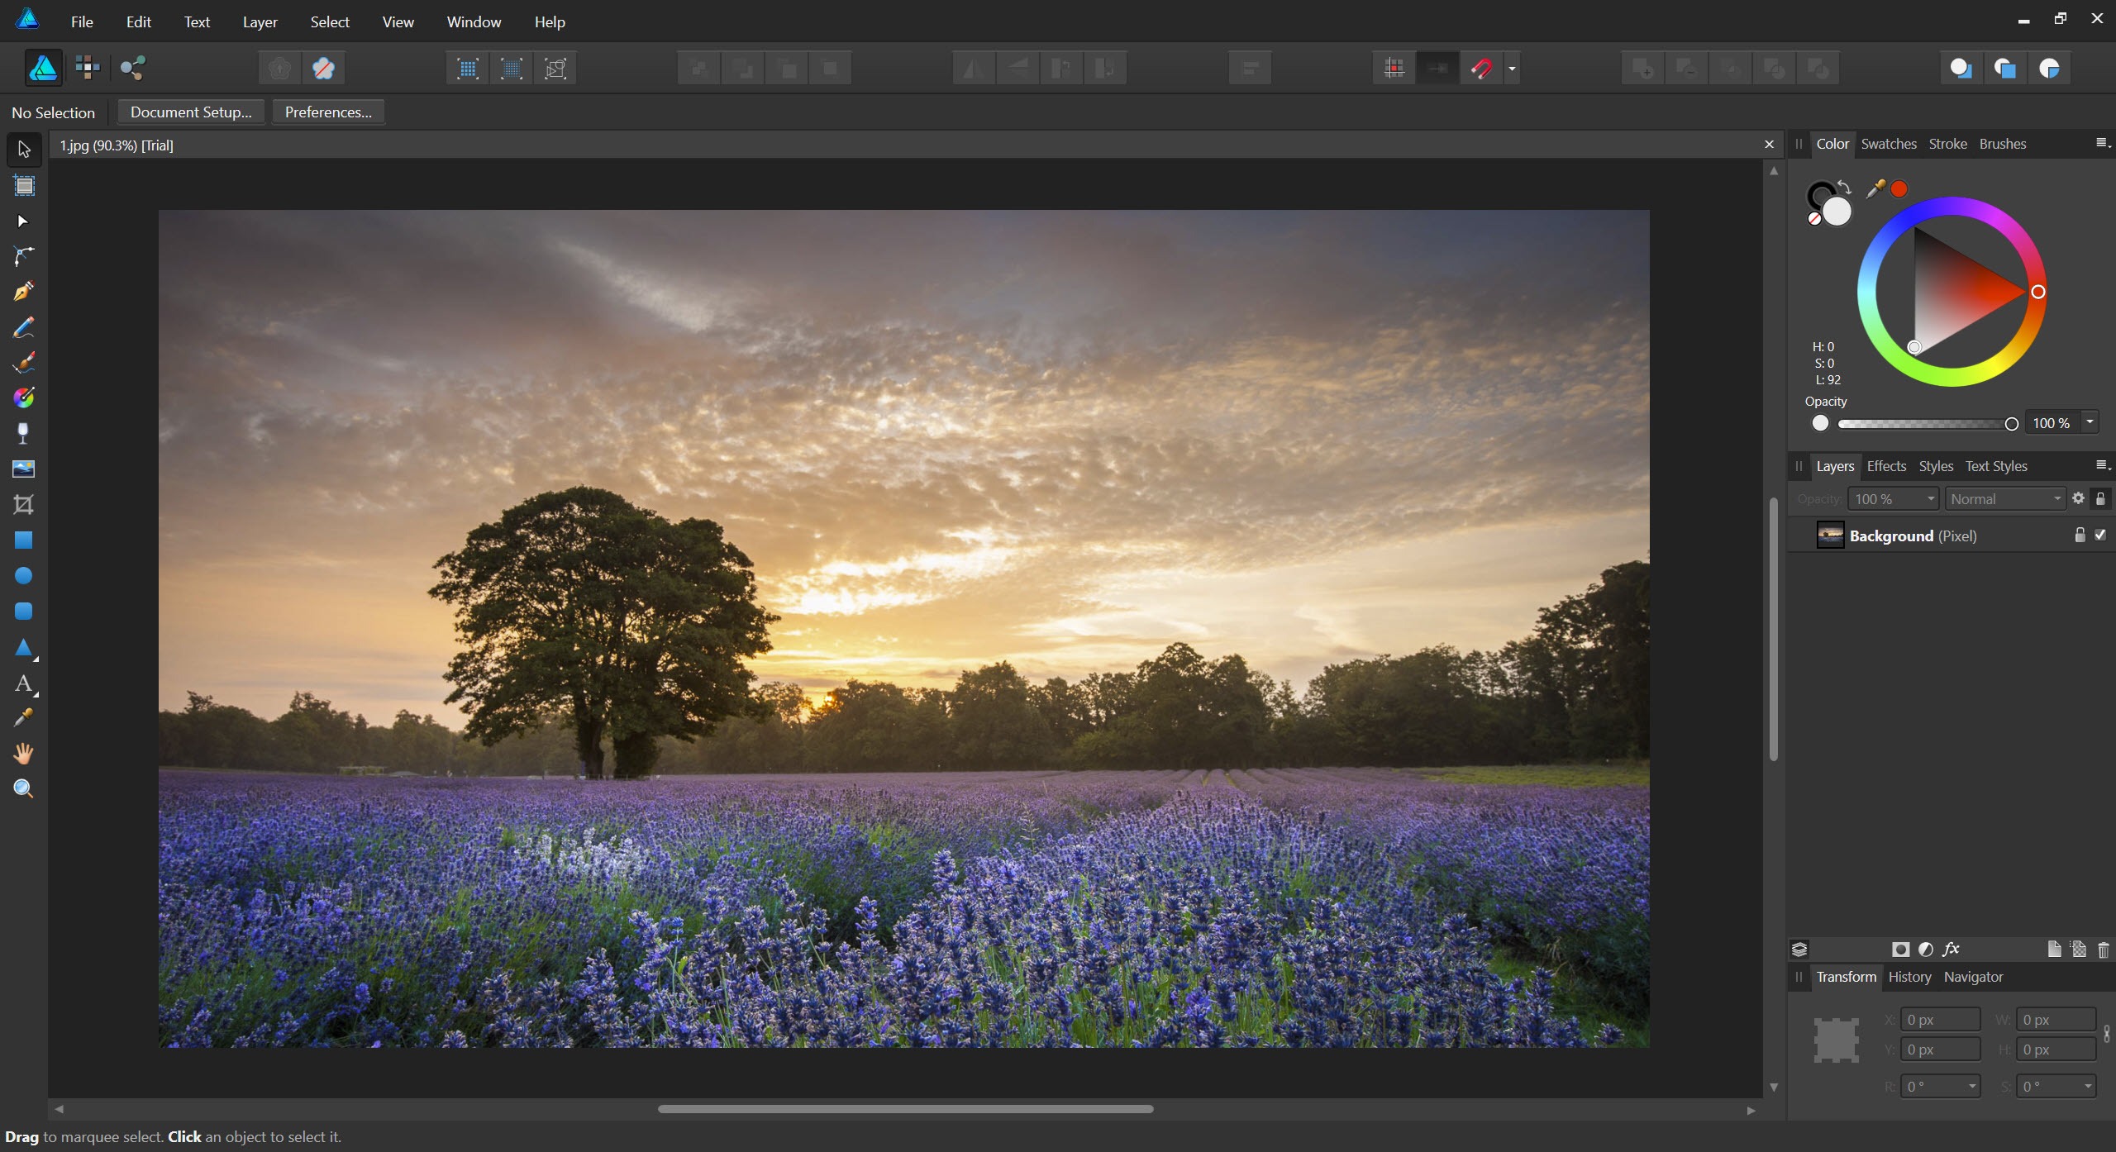The image size is (2116, 1152).
Task: Choose the Artistic Text tool
Action: point(23,683)
